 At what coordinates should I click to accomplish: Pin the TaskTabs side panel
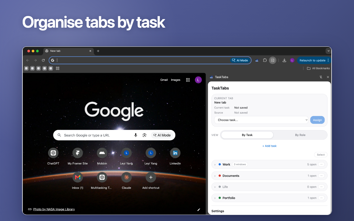click(321, 77)
